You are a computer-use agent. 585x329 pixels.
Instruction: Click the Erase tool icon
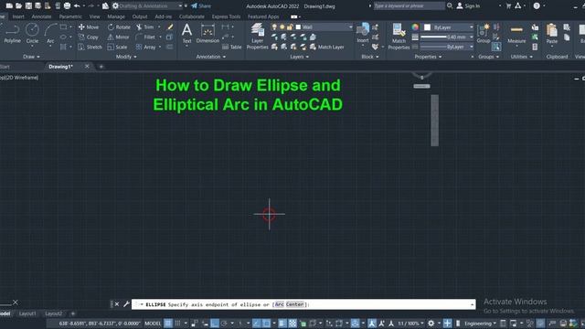[x=170, y=27]
